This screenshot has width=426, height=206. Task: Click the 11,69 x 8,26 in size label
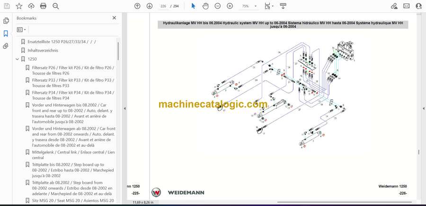pos(143,202)
